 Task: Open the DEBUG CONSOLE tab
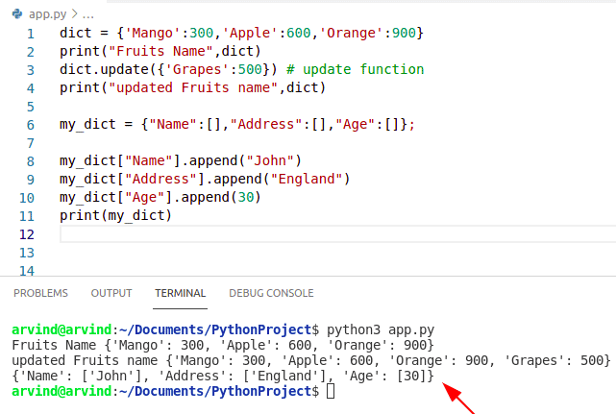[x=271, y=293]
